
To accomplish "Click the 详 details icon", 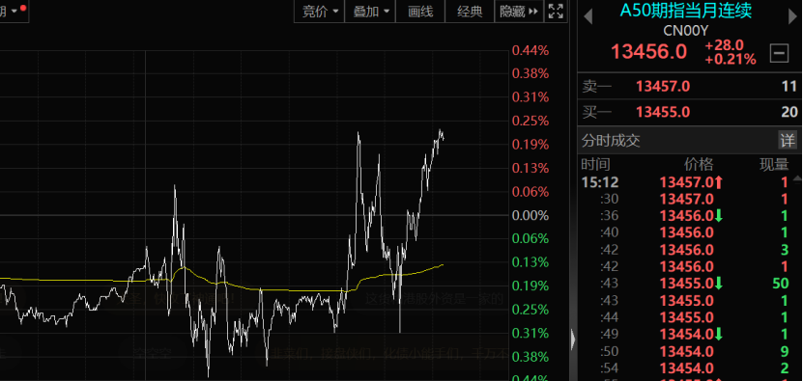I will pyautogui.click(x=788, y=140).
